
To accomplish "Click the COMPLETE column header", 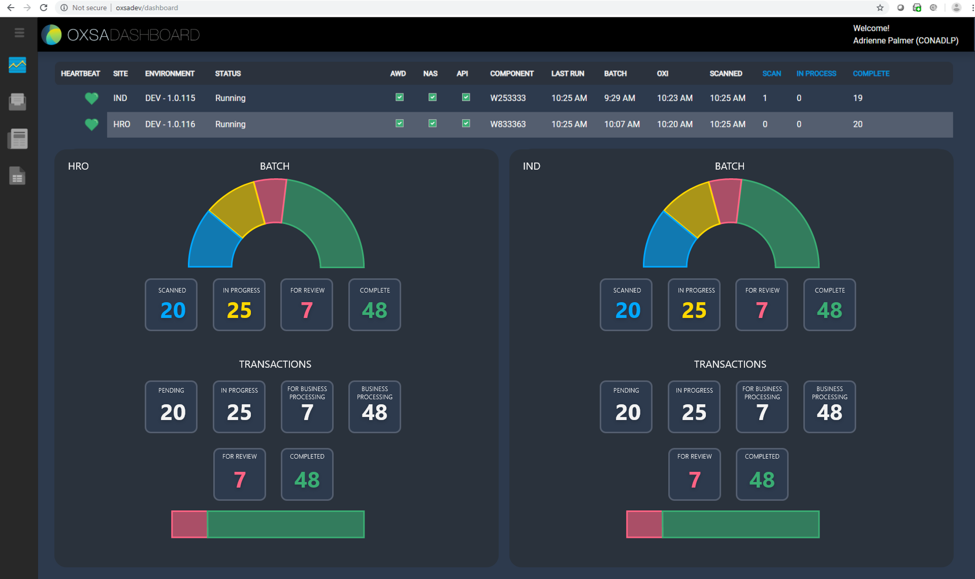I will point(870,74).
